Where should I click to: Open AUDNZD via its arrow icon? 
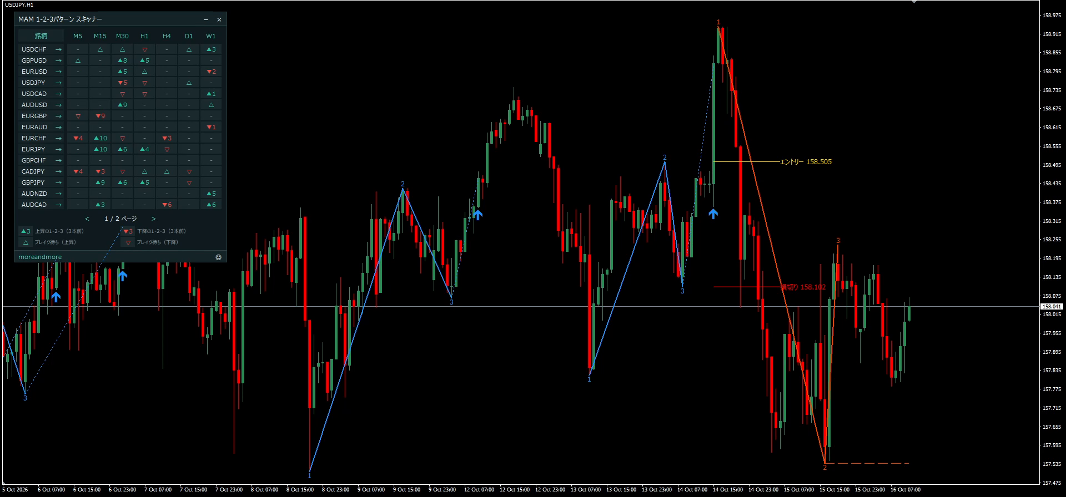[x=58, y=194]
